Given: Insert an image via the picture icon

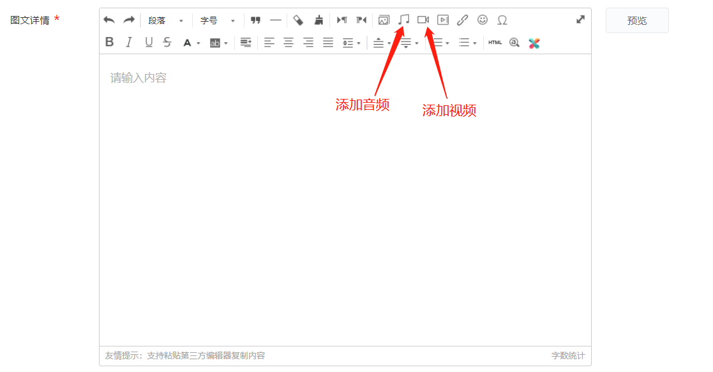Looking at the screenshot, I should point(384,20).
